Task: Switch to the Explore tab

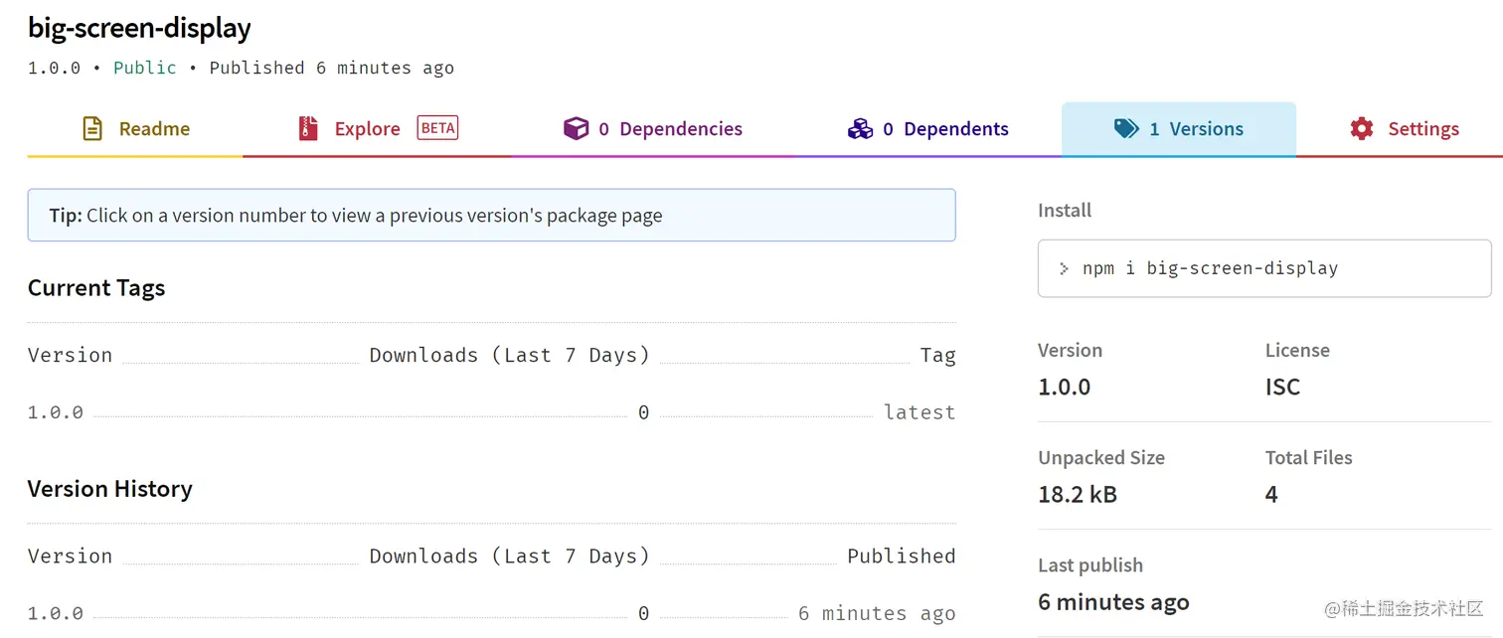Action: [x=368, y=129]
